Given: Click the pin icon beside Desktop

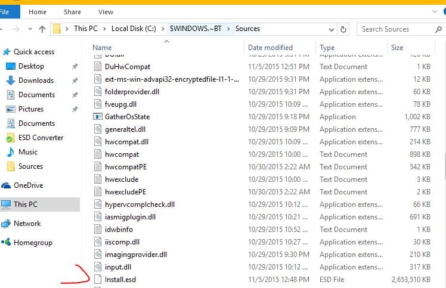Looking at the screenshot, I should tap(75, 66).
